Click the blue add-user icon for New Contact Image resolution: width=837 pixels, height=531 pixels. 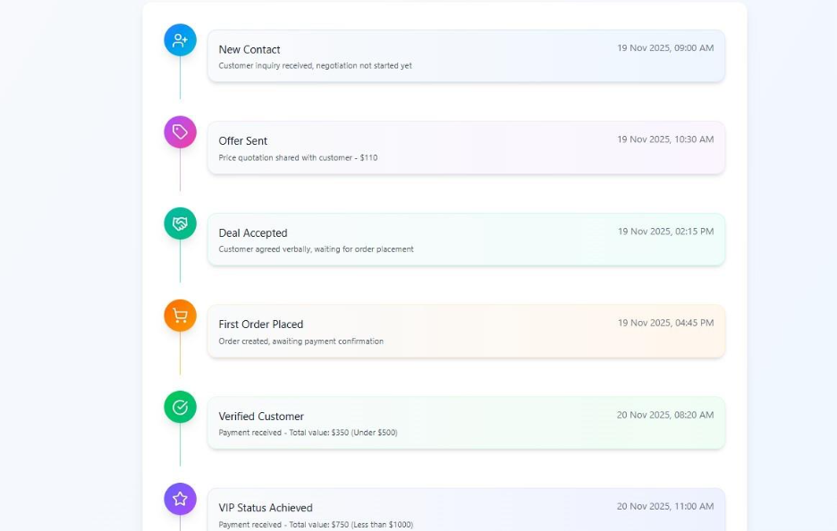(180, 40)
